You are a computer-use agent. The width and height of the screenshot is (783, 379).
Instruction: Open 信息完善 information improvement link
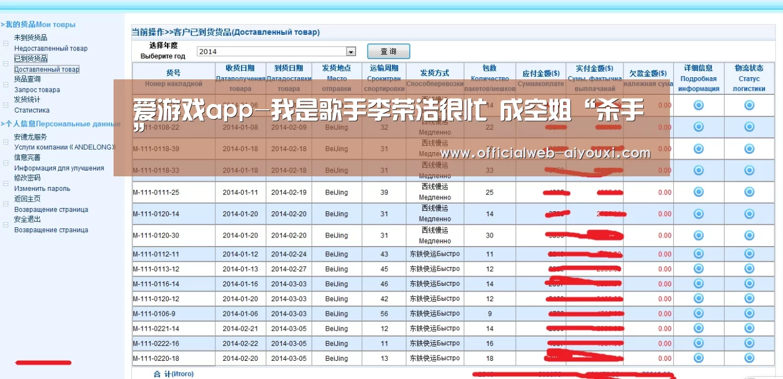coord(59,162)
